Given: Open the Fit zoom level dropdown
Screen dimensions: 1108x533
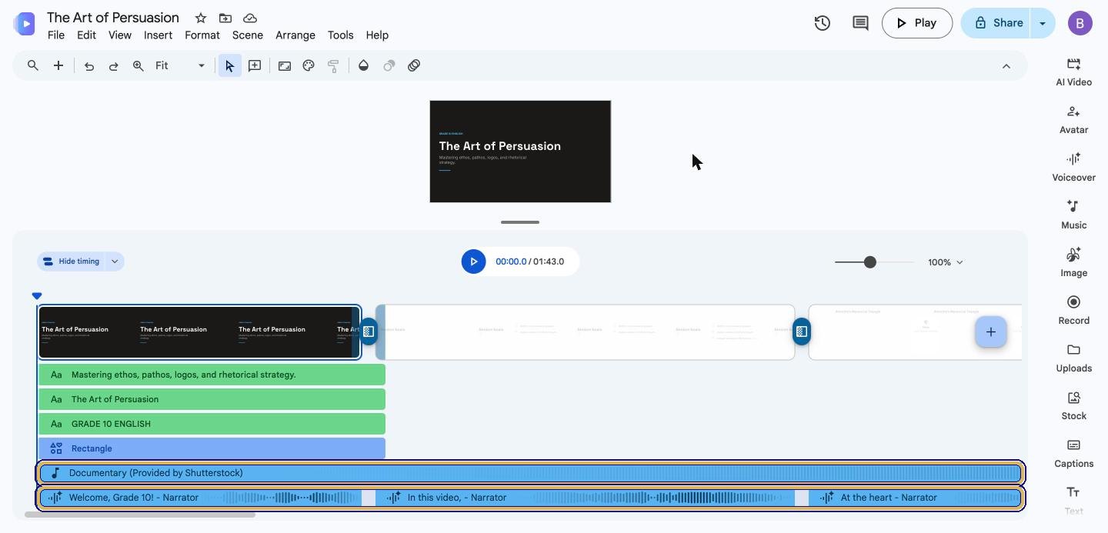Looking at the screenshot, I should coord(180,66).
